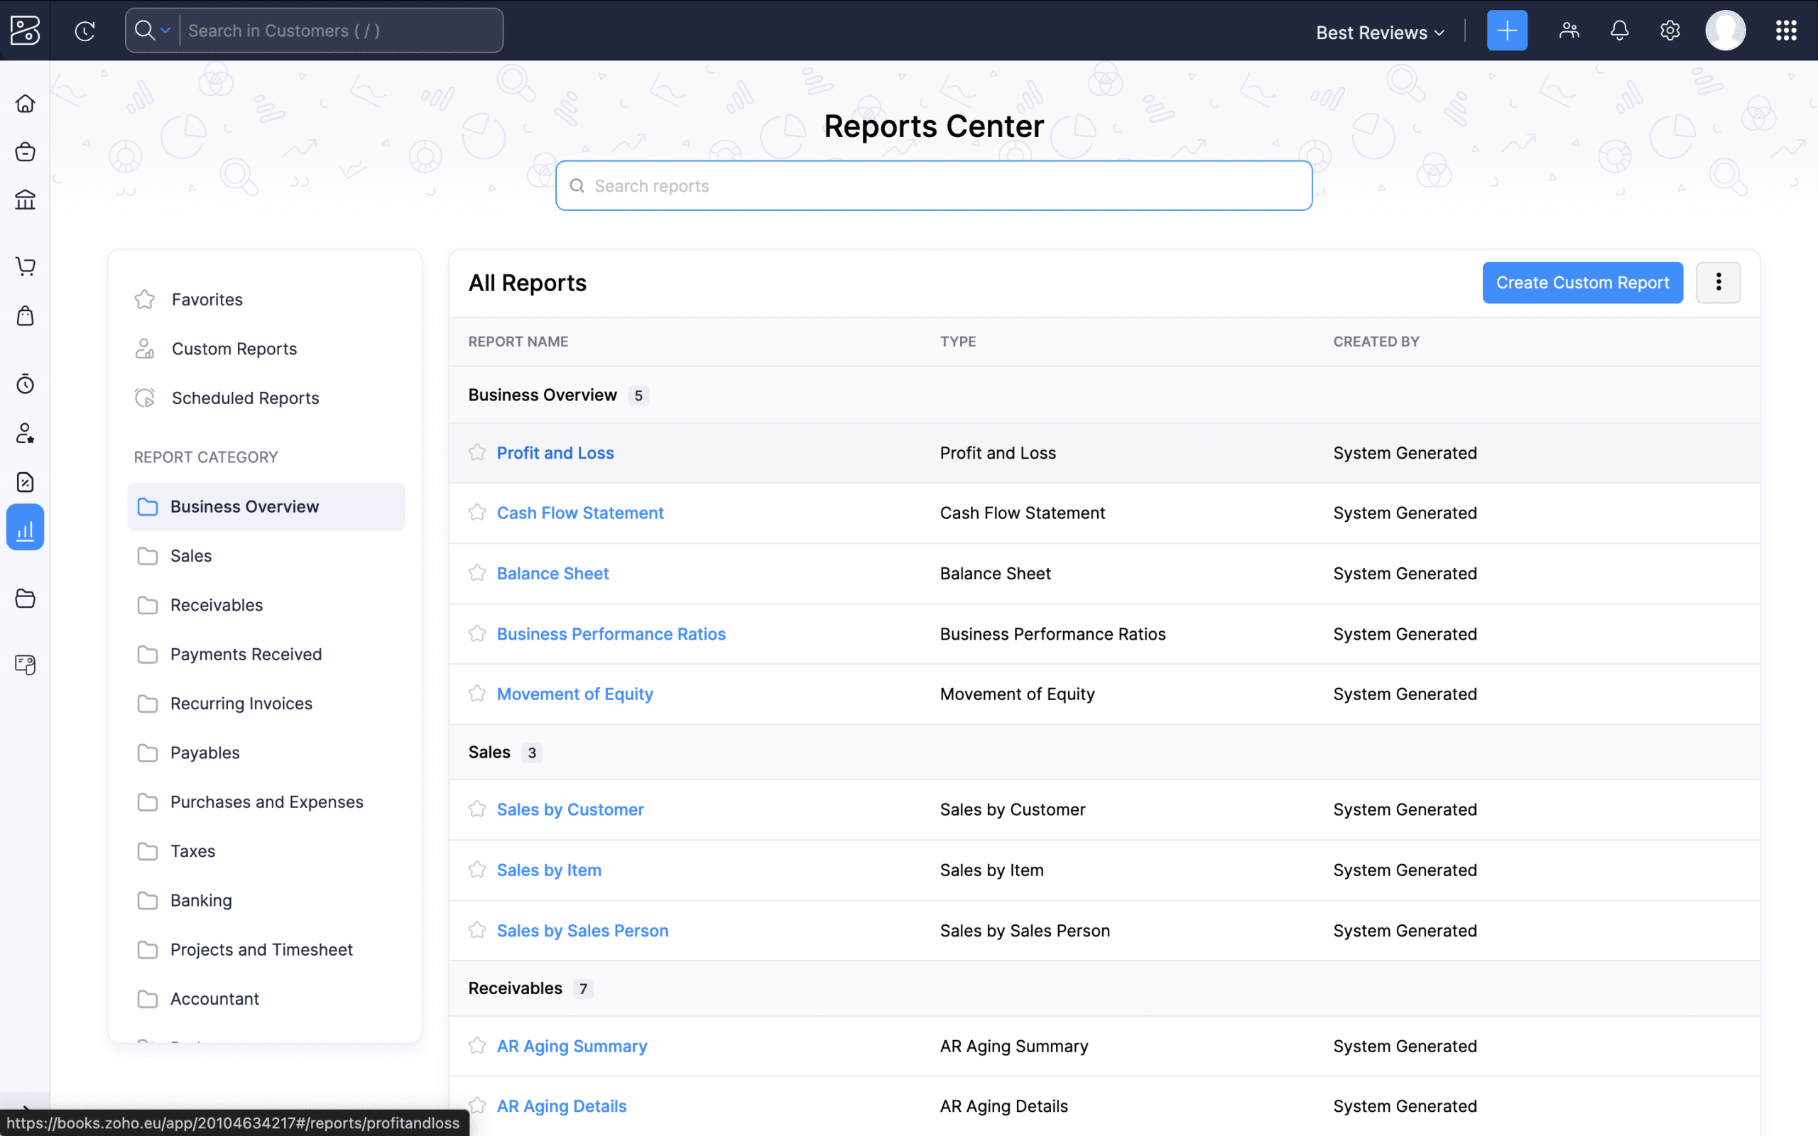Open the three-dot menu beside Create Custom Report
Screen dimensions: 1818x1136
(x=1719, y=283)
